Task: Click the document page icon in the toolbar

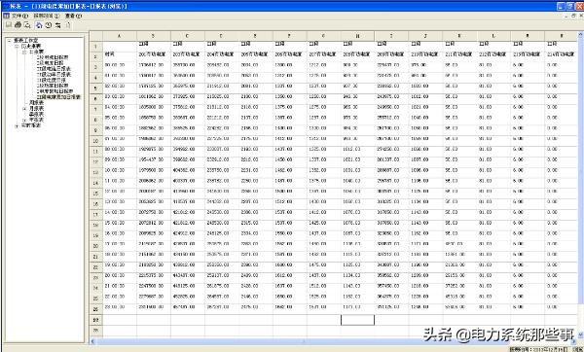Action: pyautogui.click(x=68, y=25)
